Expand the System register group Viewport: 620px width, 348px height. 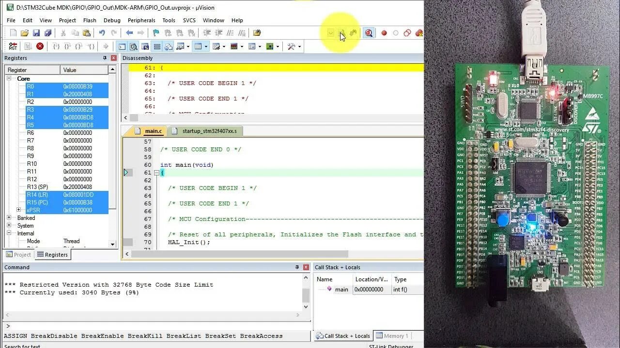9,225
